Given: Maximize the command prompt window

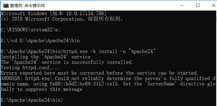Looking at the screenshot, I should tap(198, 5).
